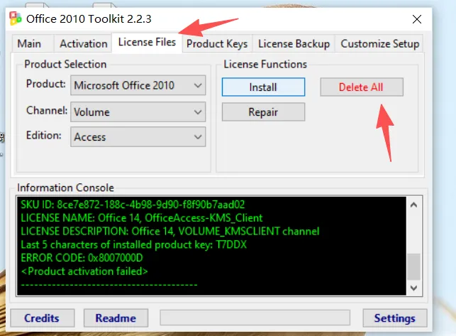Image resolution: width=456 pixels, height=336 pixels.
Task: Click the red Delete All button
Action: [362, 87]
